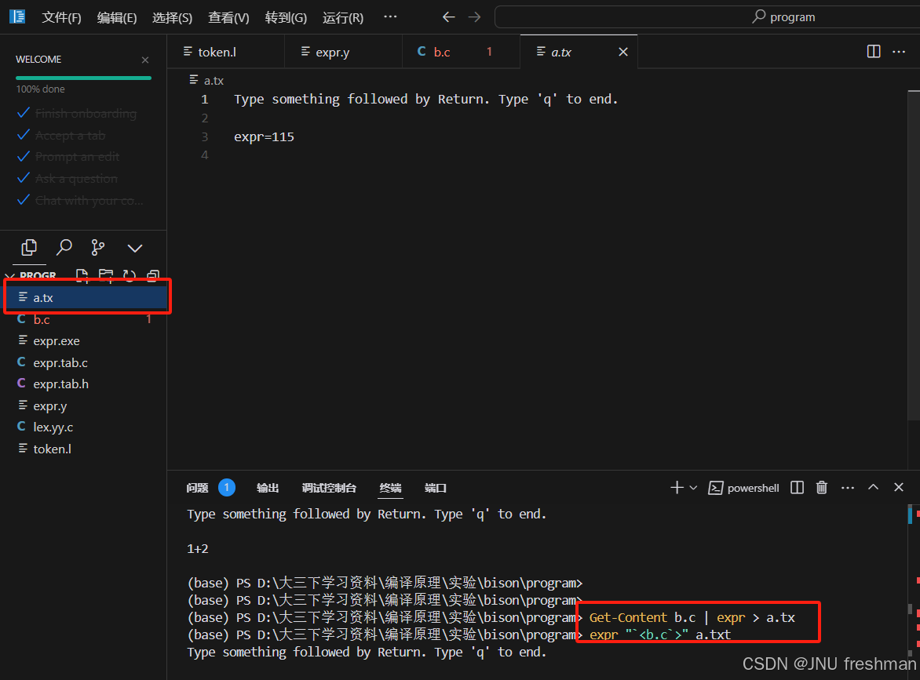This screenshot has height=680, width=920.
Task: Click line 3 text expr=115
Action: (264, 137)
